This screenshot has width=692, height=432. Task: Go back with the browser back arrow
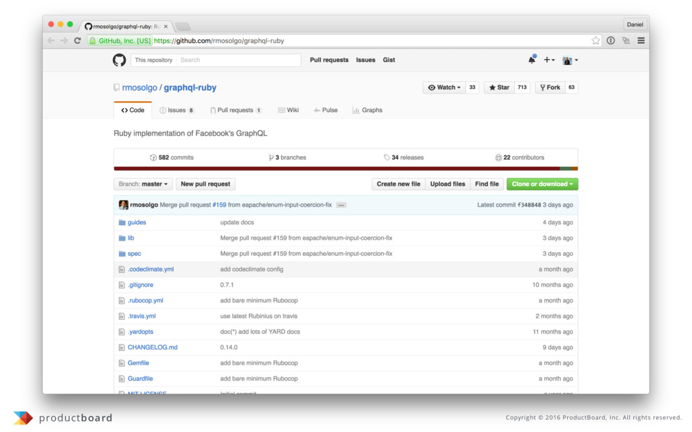coord(51,40)
